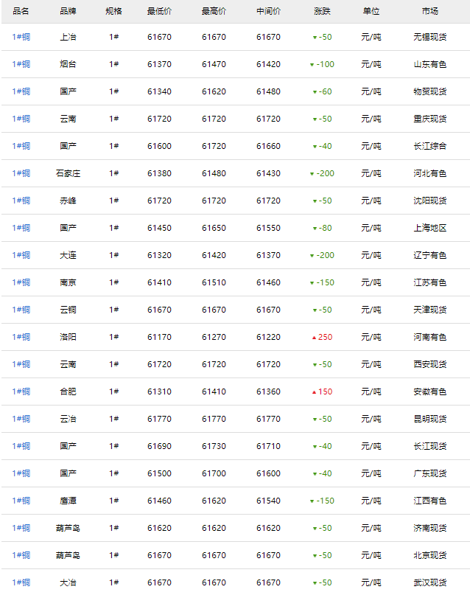Open the 1#铜 link for 无锡现货
The height and width of the screenshot is (595, 470).
(x=21, y=37)
